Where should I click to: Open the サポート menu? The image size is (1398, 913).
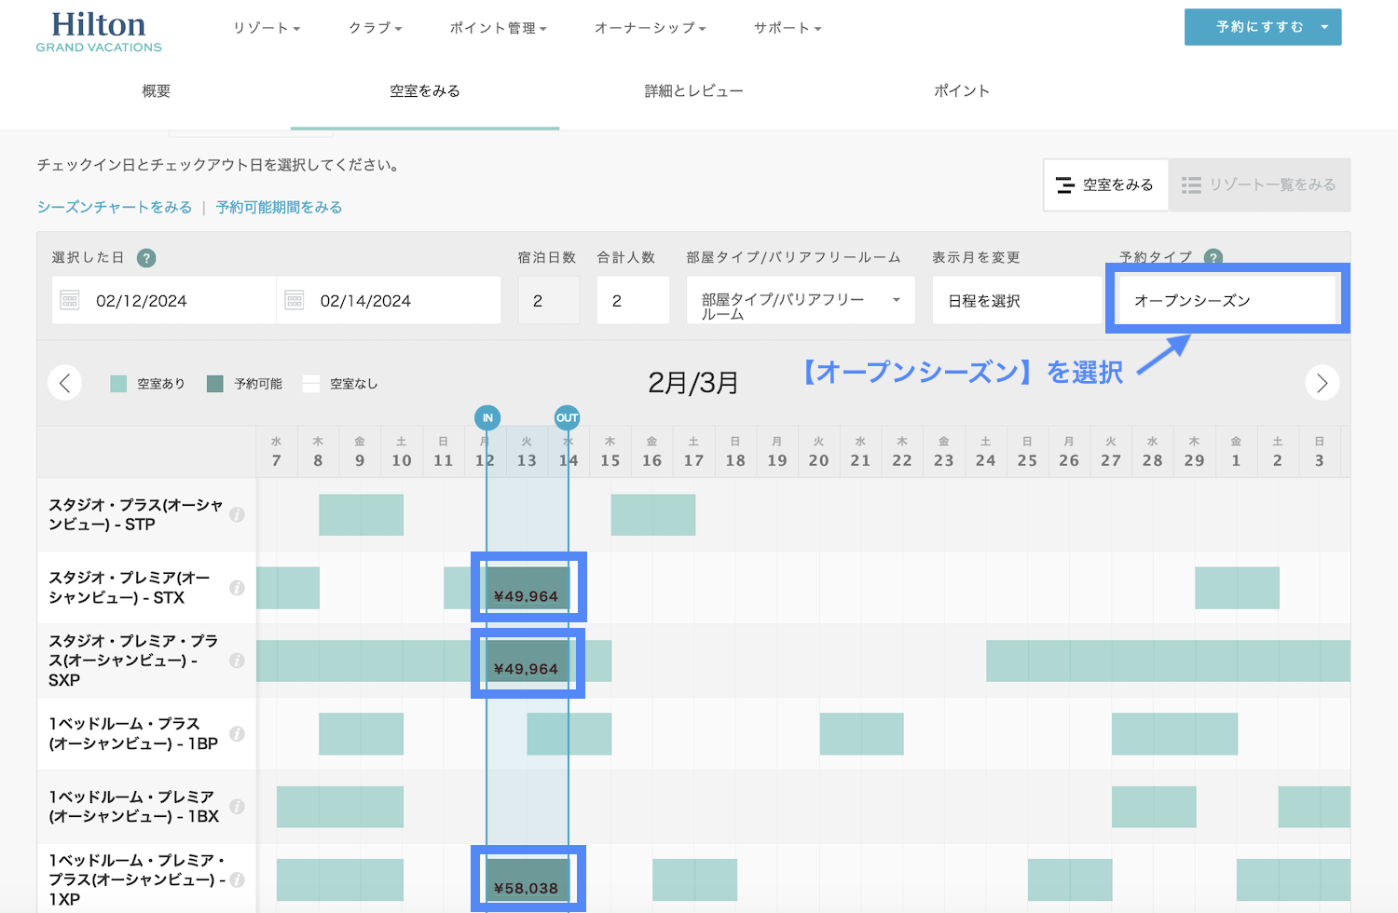[788, 28]
